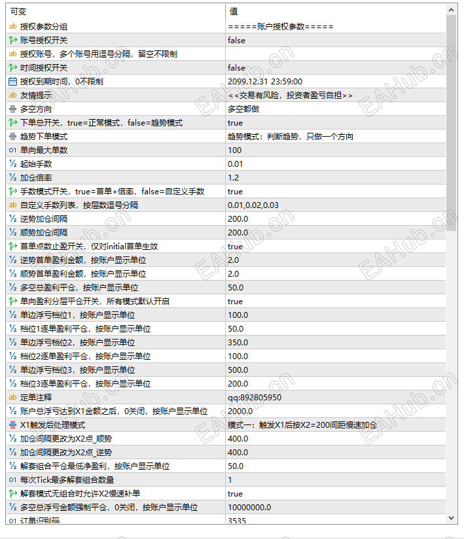Select the 档位1逐单盈利平仓 row label

pyautogui.click(x=85, y=328)
